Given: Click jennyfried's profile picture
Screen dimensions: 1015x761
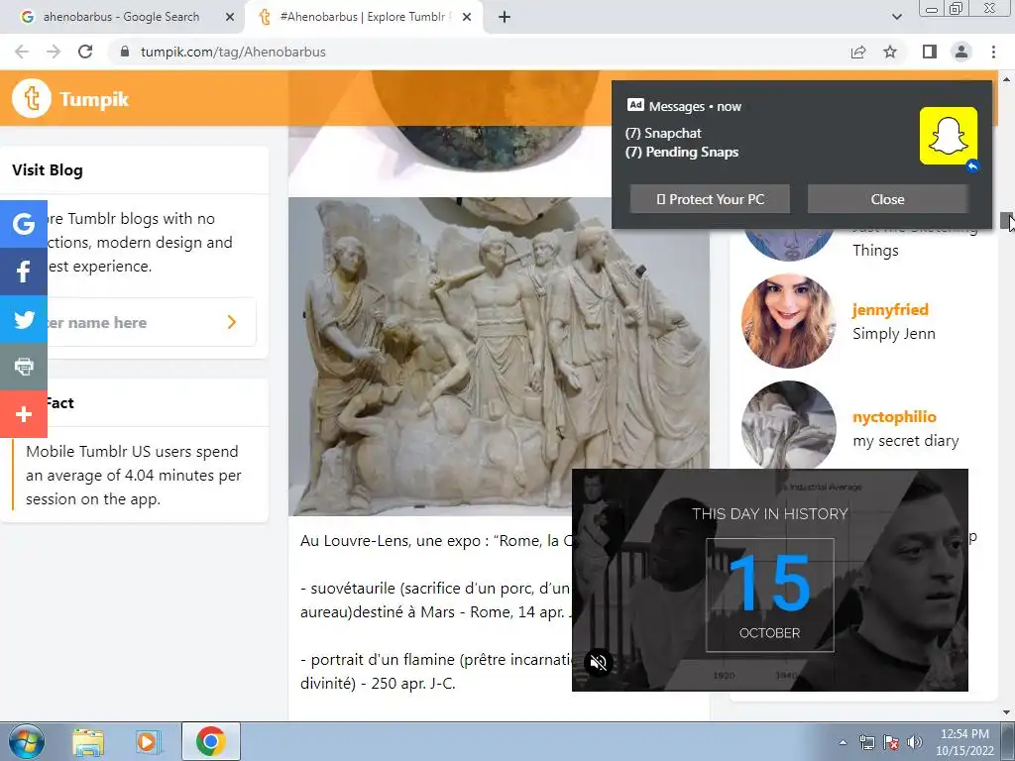Looking at the screenshot, I should coord(788,321).
